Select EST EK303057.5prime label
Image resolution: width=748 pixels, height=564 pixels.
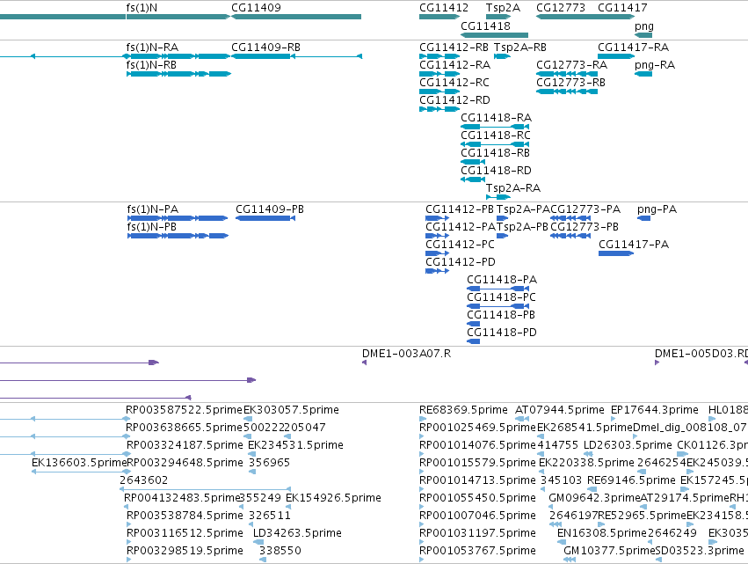coord(291,410)
